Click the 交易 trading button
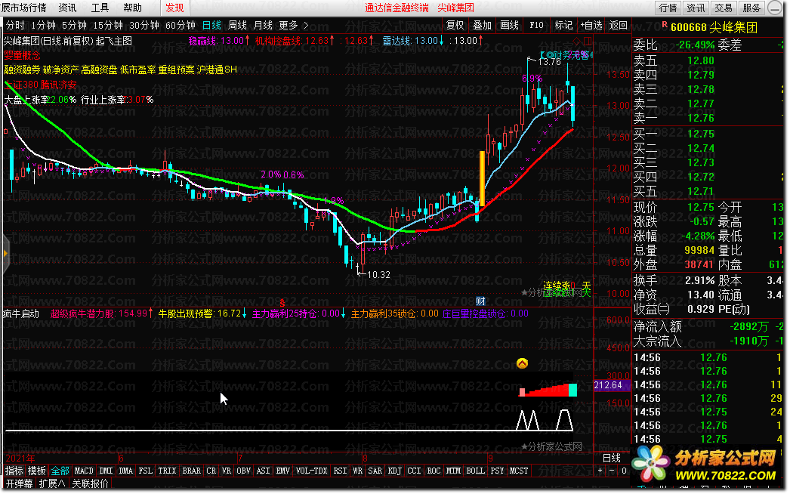 (724, 8)
